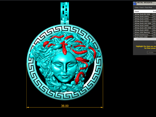The image size is (156, 117).
Task: Click the Metal column header
Action: [143, 11]
